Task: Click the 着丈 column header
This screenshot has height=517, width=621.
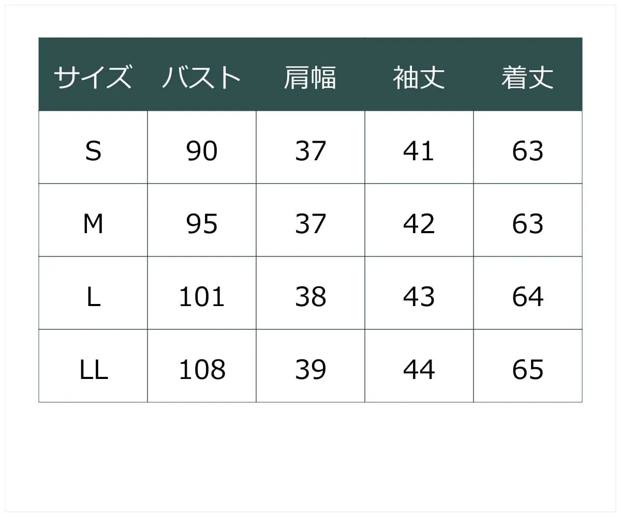Action: [528, 78]
